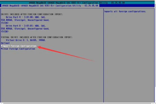Click the red annotation arrow head
The width and height of the screenshot is (156, 104).
(x=39, y=47)
